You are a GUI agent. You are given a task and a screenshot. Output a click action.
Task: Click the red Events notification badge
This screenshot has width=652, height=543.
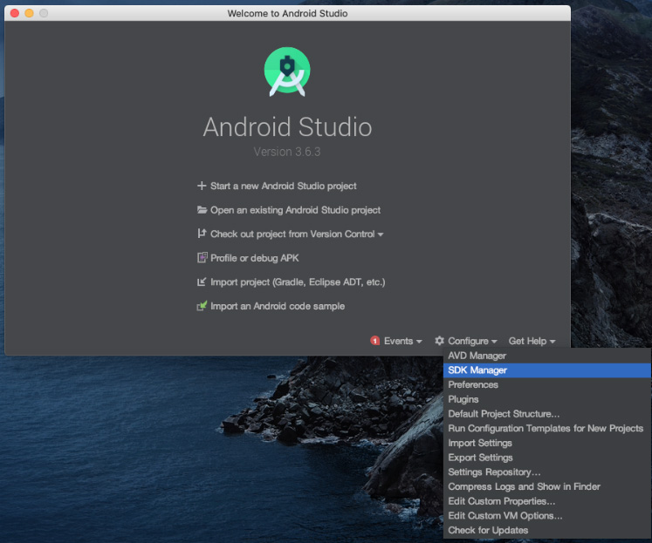click(x=375, y=341)
